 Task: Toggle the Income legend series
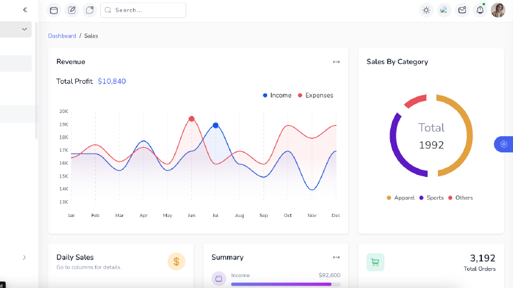pos(277,96)
